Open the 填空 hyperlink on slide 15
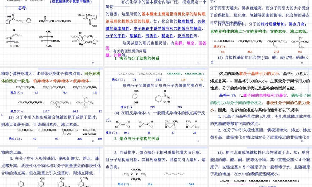The image size is (312, 187). [191, 43]
